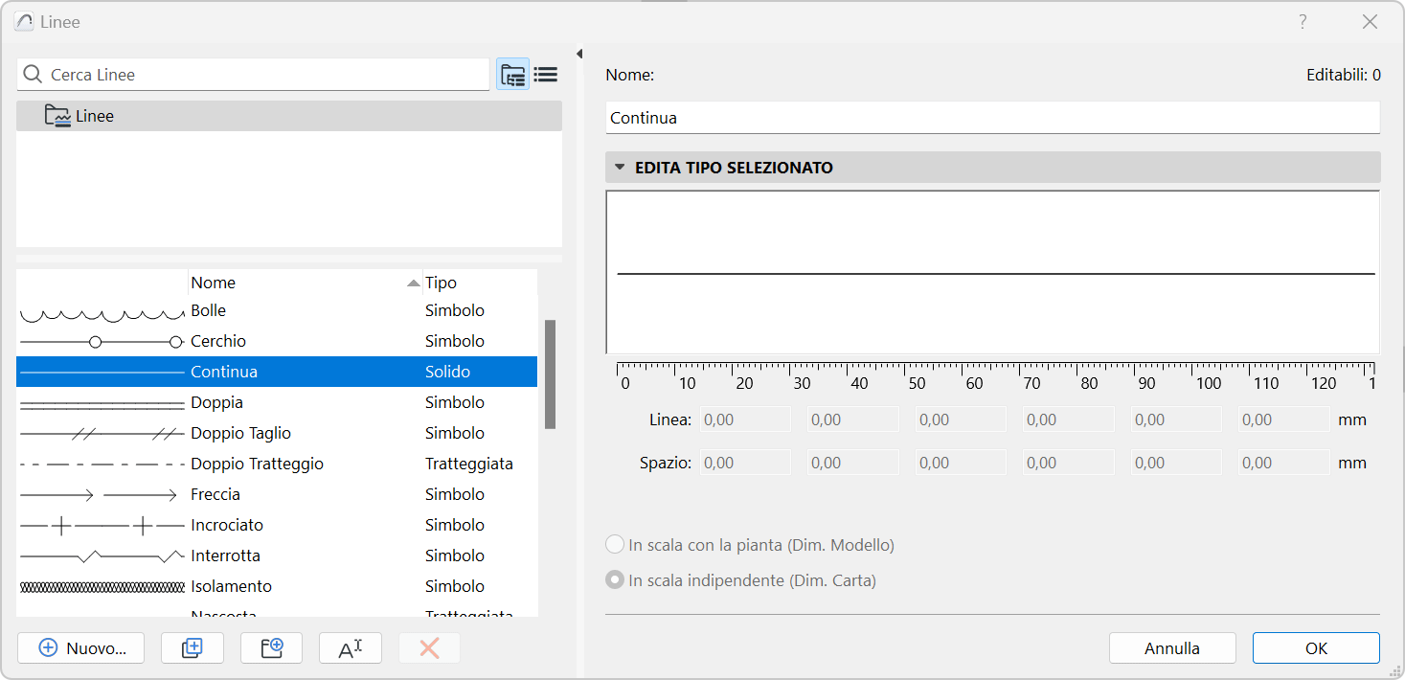Select the Freccia line row

pos(277,494)
